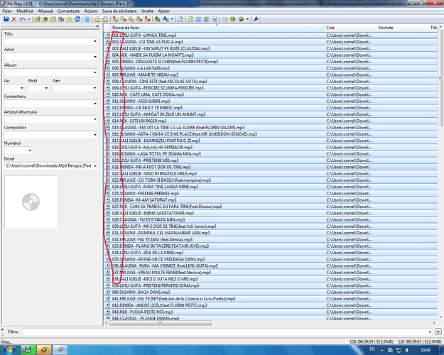444x355 pixels.
Task: Select all files using toolbar list icon
Action: [x=87, y=19]
